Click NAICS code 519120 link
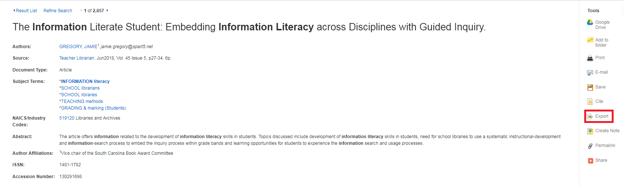The width and height of the screenshot is (624, 187). [67, 118]
